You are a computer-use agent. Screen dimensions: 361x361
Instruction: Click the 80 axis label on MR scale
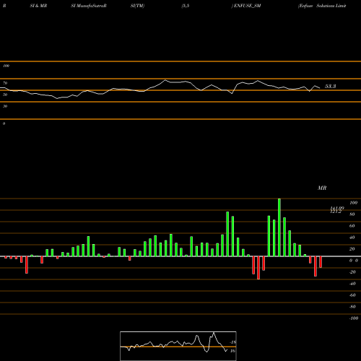(352, 214)
